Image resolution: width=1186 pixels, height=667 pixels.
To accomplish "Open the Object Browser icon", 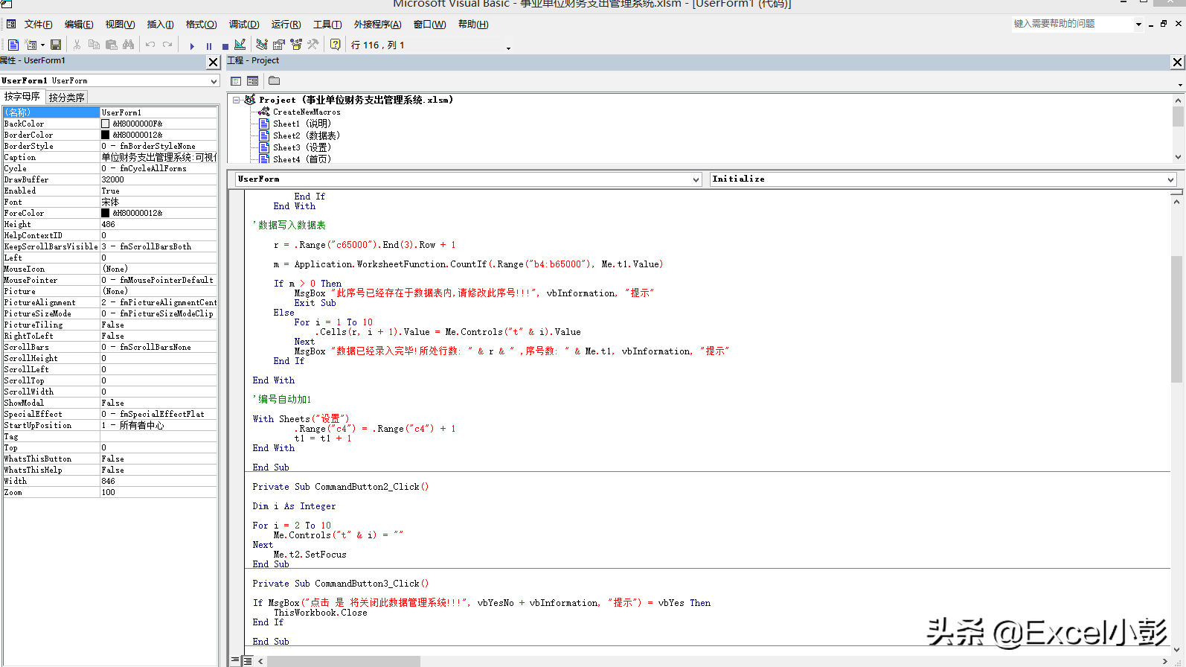I will tap(296, 45).
